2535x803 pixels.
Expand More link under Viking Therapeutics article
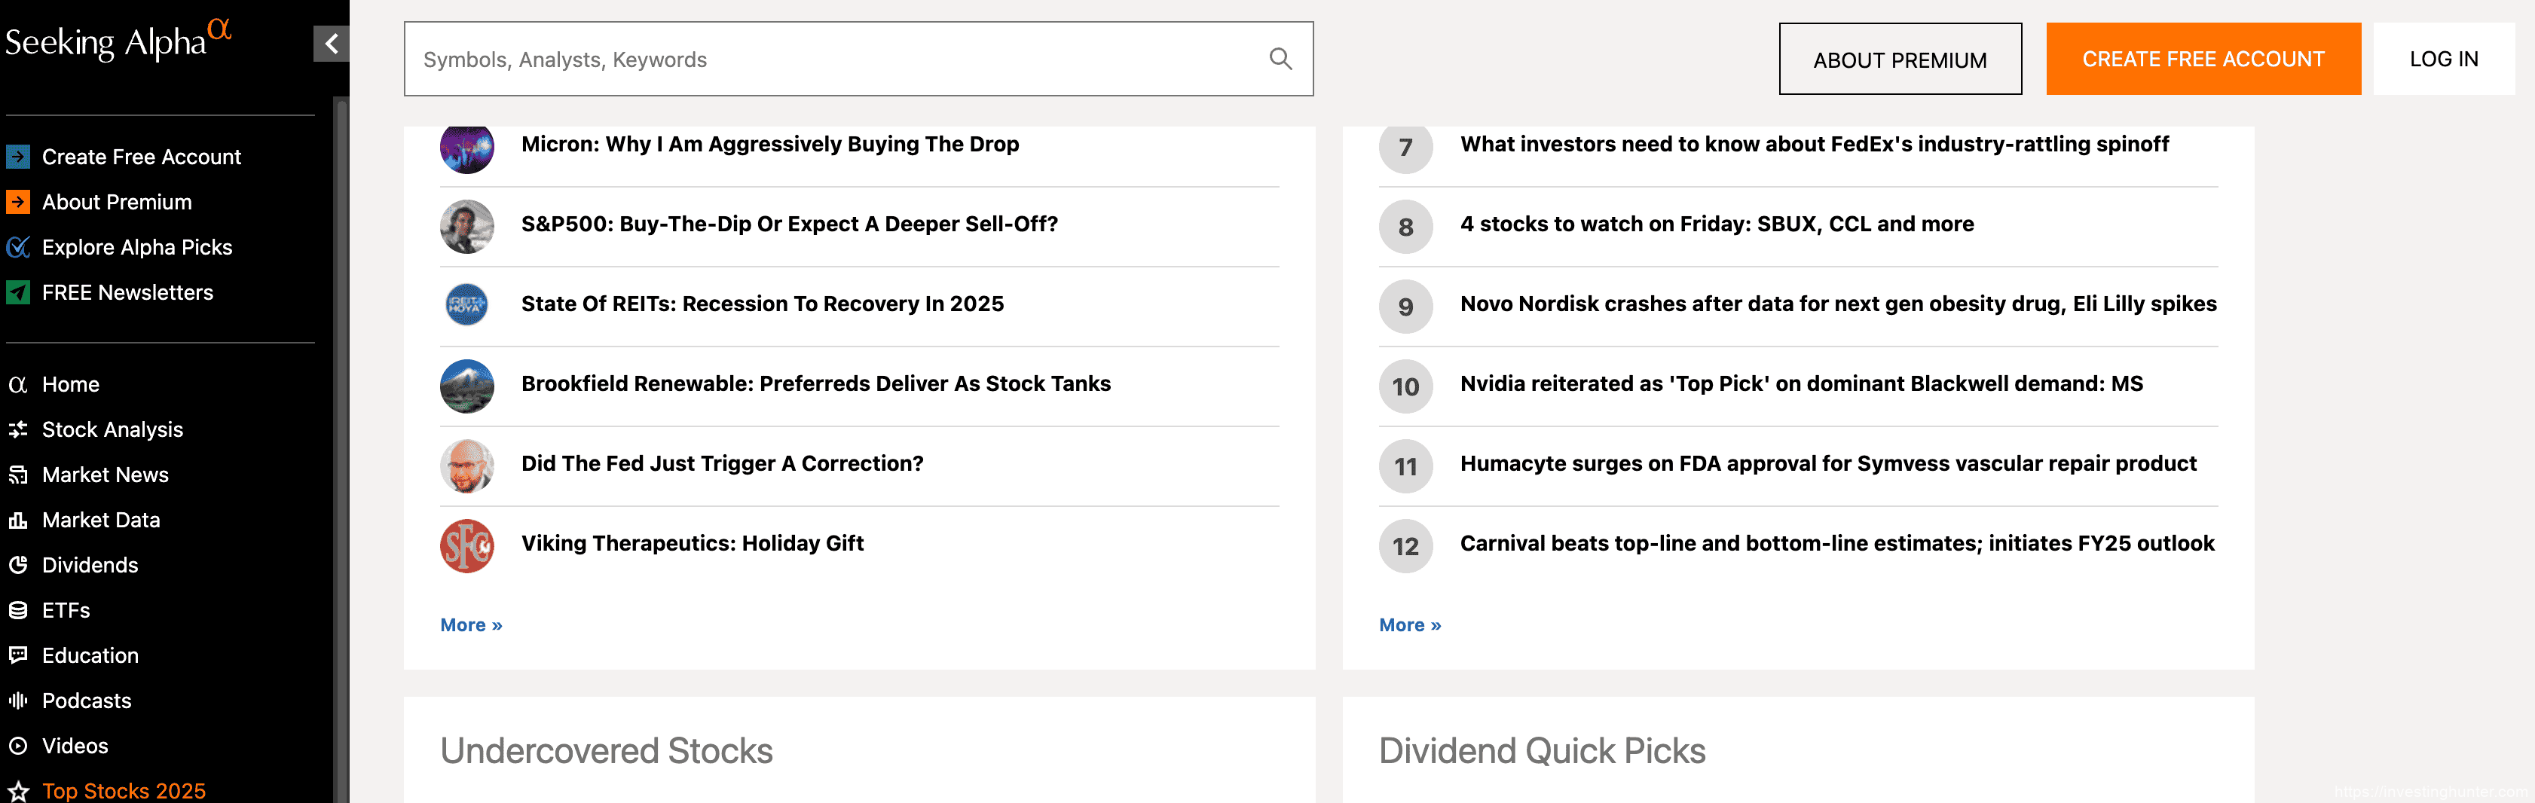pos(470,625)
